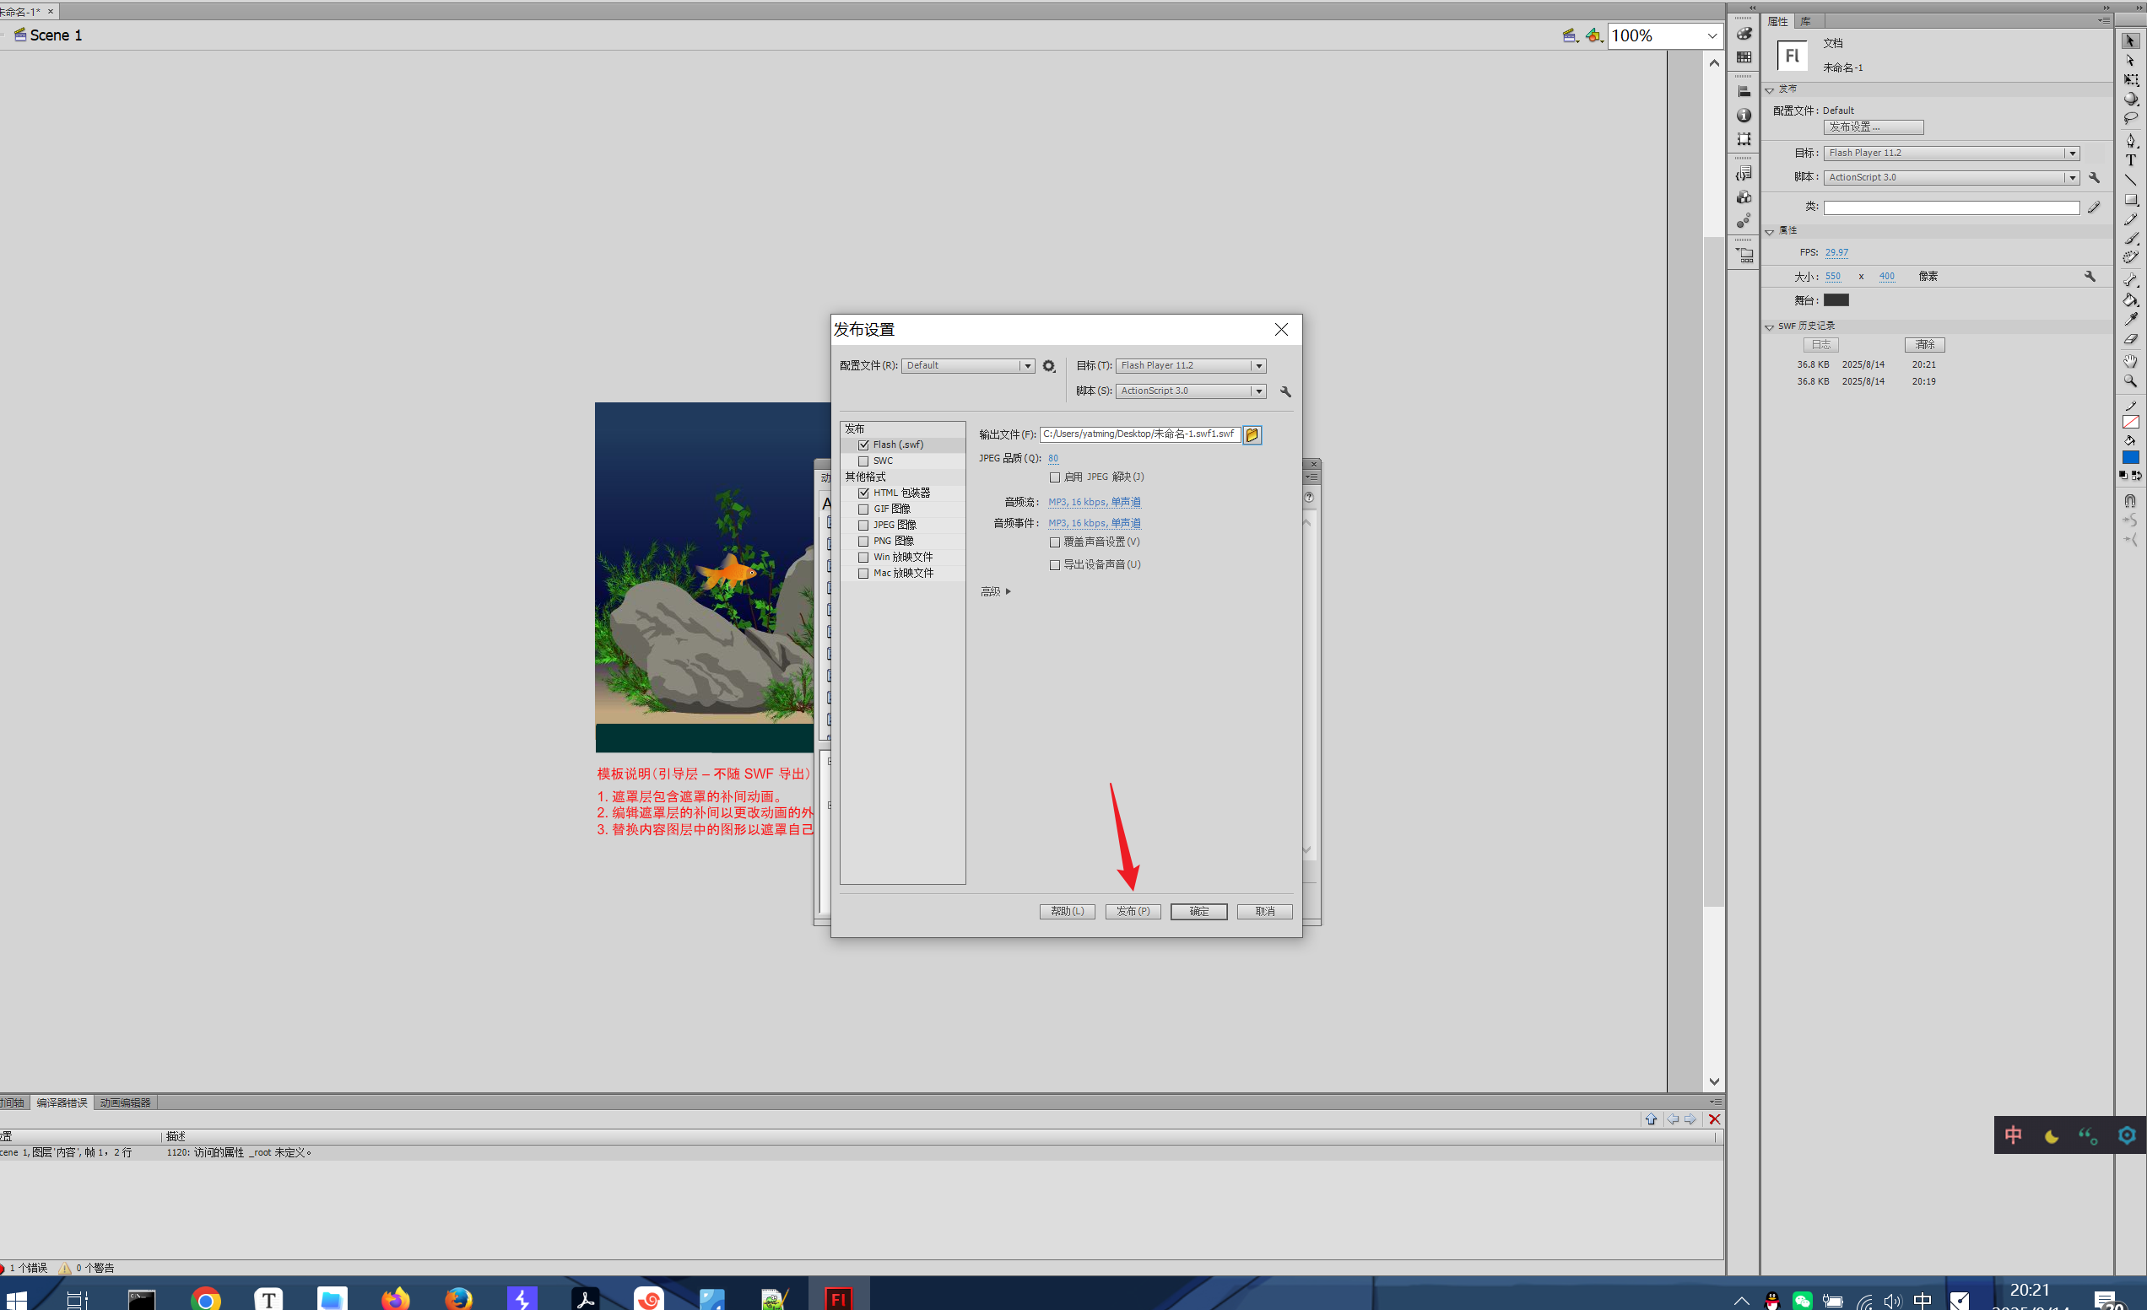Switch to the 库 library tab
This screenshot has height=1310, width=2147.
coord(1806,21)
